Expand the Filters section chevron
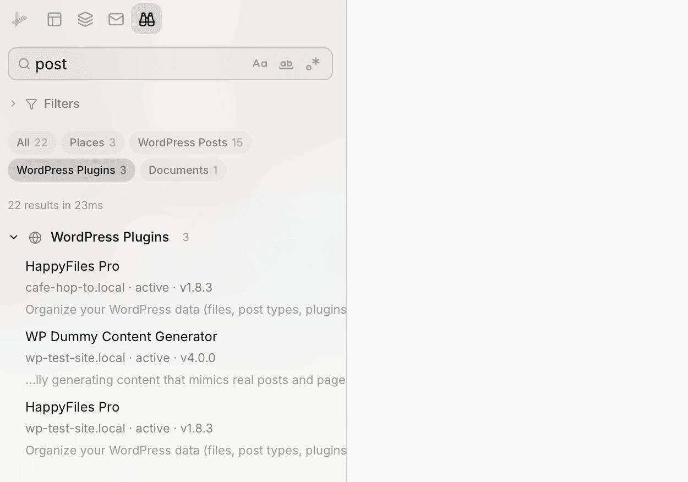Image resolution: width=688 pixels, height=482 pixels. [13, 103]
